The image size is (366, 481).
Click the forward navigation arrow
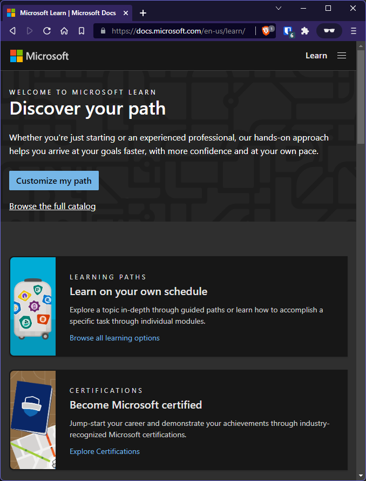[x=30, y=31]
